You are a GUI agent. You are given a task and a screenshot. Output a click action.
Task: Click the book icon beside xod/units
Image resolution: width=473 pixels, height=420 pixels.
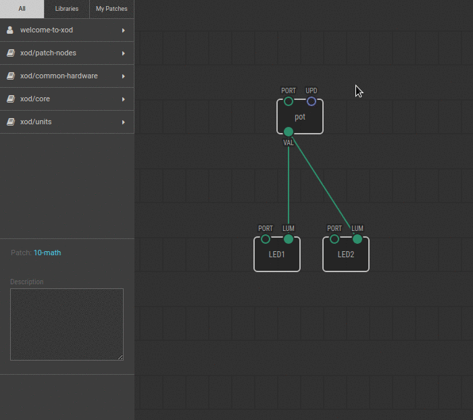tap(10, 122)
